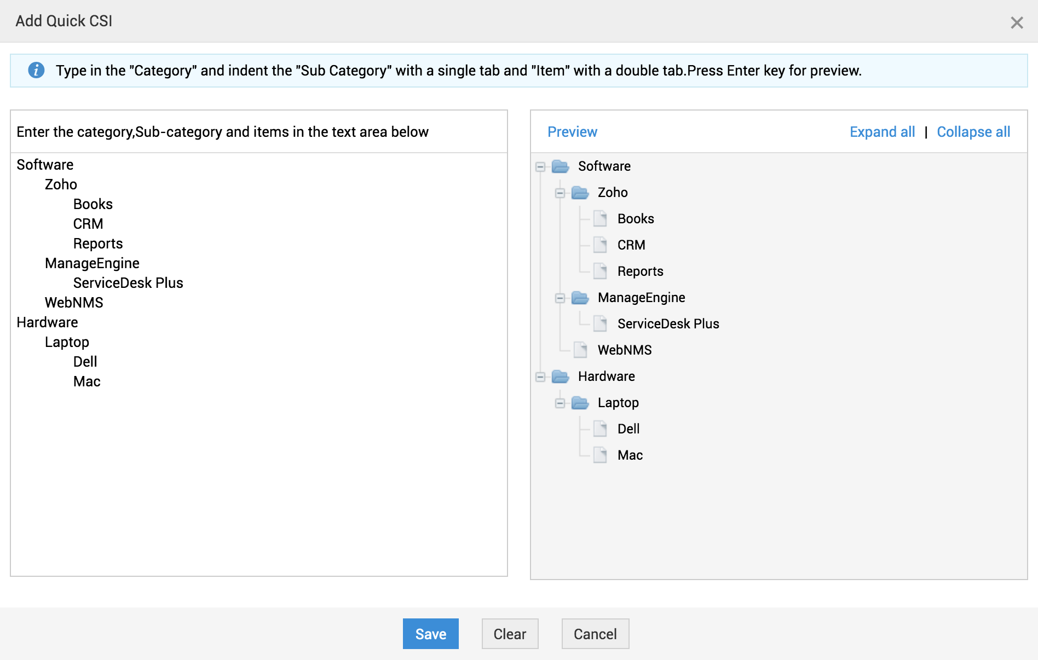Screen dimensions: 1038x660
Task: Collapse the Hardware category node
Action: click(540, 377)
